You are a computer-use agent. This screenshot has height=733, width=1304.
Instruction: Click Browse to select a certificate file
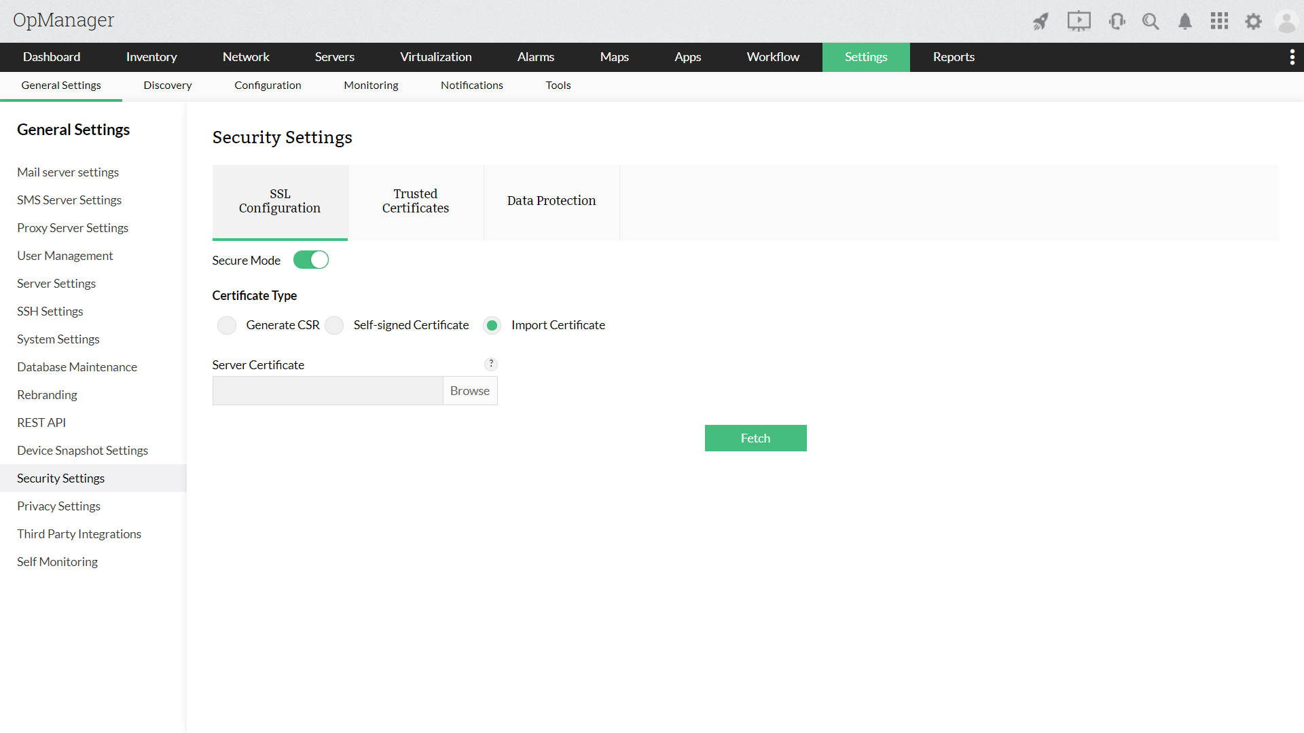point(469,390)
